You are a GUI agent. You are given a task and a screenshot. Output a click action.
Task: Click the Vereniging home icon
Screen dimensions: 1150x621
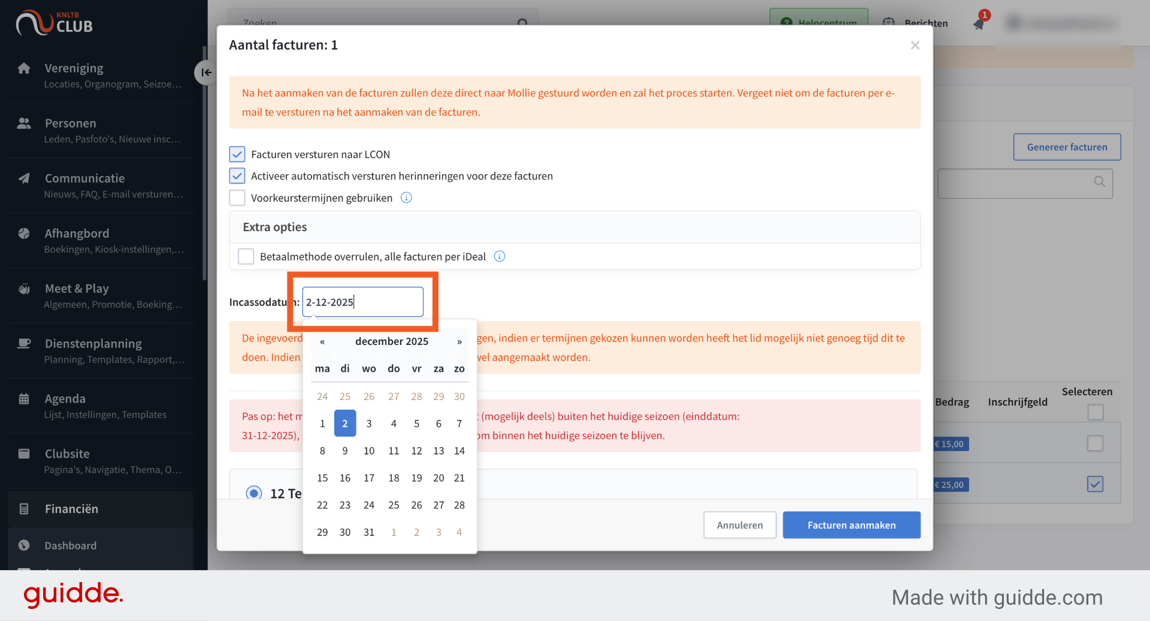[24, 68]
